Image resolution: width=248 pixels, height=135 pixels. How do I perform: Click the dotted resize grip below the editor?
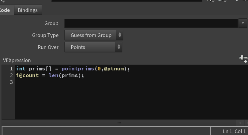[119, 123]
